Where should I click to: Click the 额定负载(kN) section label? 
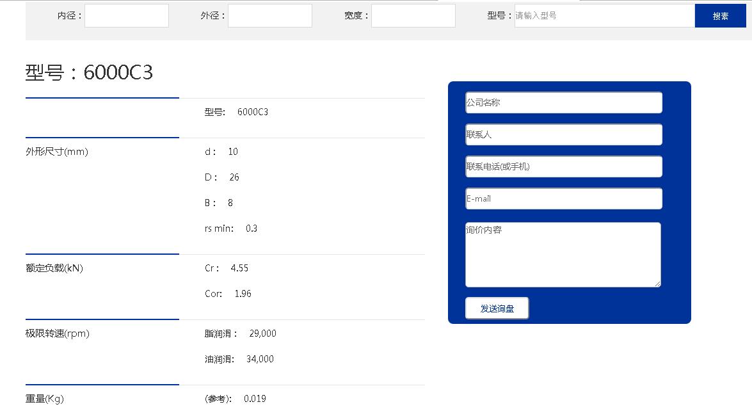click(x=54, y=268)
